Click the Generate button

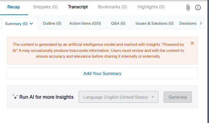[x=178, y=97]
